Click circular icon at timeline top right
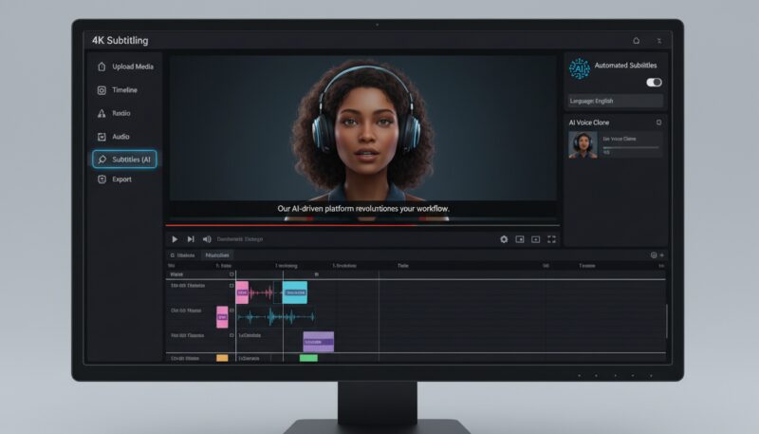The image size is (759, 434). pyautogui.click(x=654, y=255)
